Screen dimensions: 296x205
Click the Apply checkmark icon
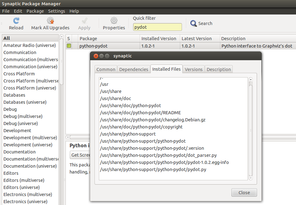coord(84,21)
